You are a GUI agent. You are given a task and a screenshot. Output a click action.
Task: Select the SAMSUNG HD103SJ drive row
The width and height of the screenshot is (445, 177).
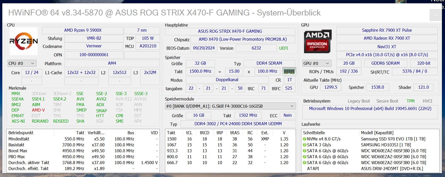click(370, 145)
